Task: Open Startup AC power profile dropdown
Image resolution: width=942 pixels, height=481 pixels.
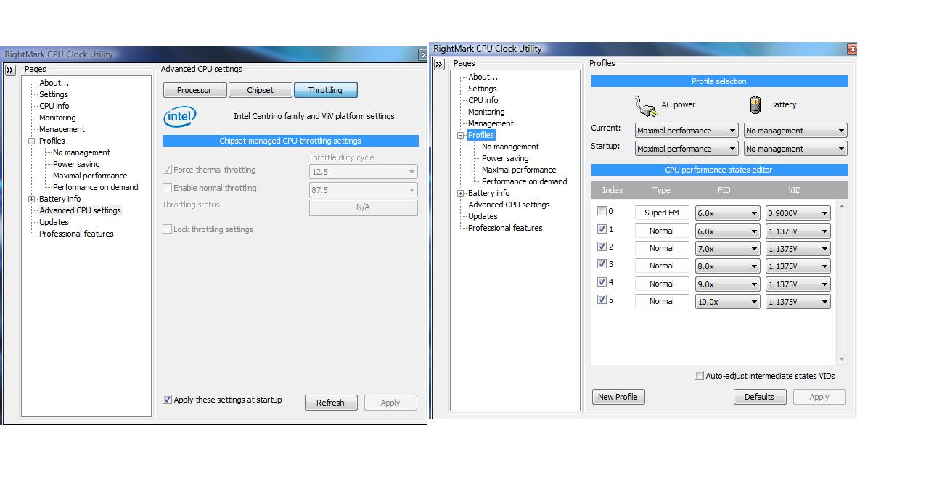Action: coord(687,149)
